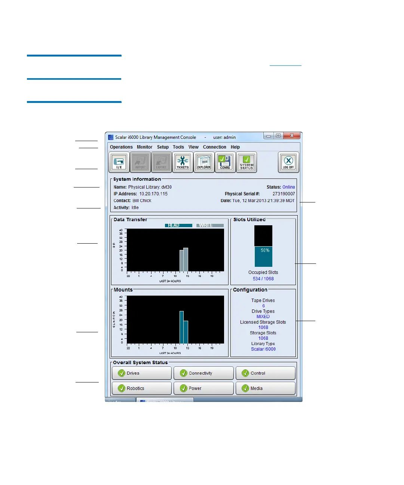Open the Config save icon

pos(225,162)
